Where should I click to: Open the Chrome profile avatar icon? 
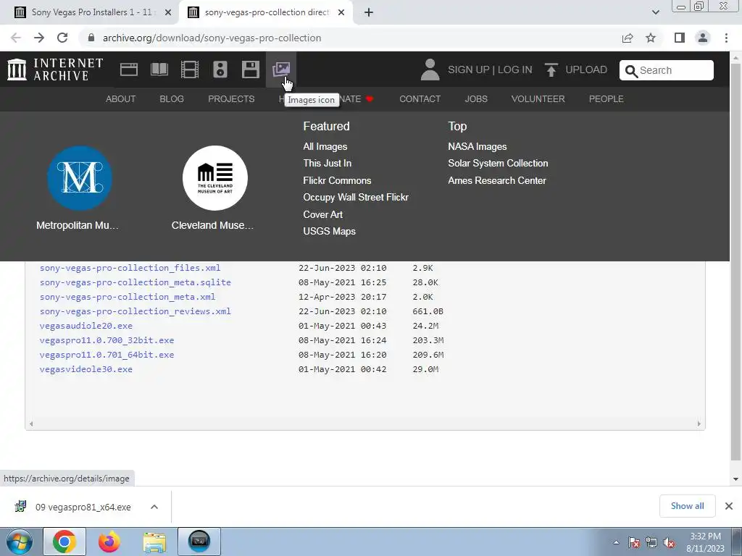click(x=703, y=38)
